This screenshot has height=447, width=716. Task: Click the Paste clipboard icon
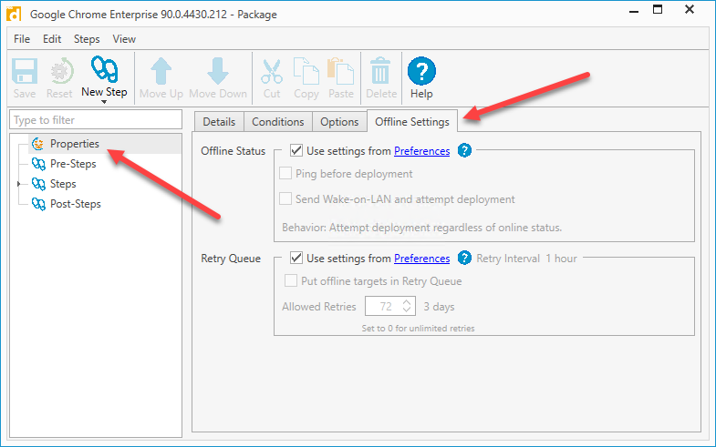coord(340,71)
